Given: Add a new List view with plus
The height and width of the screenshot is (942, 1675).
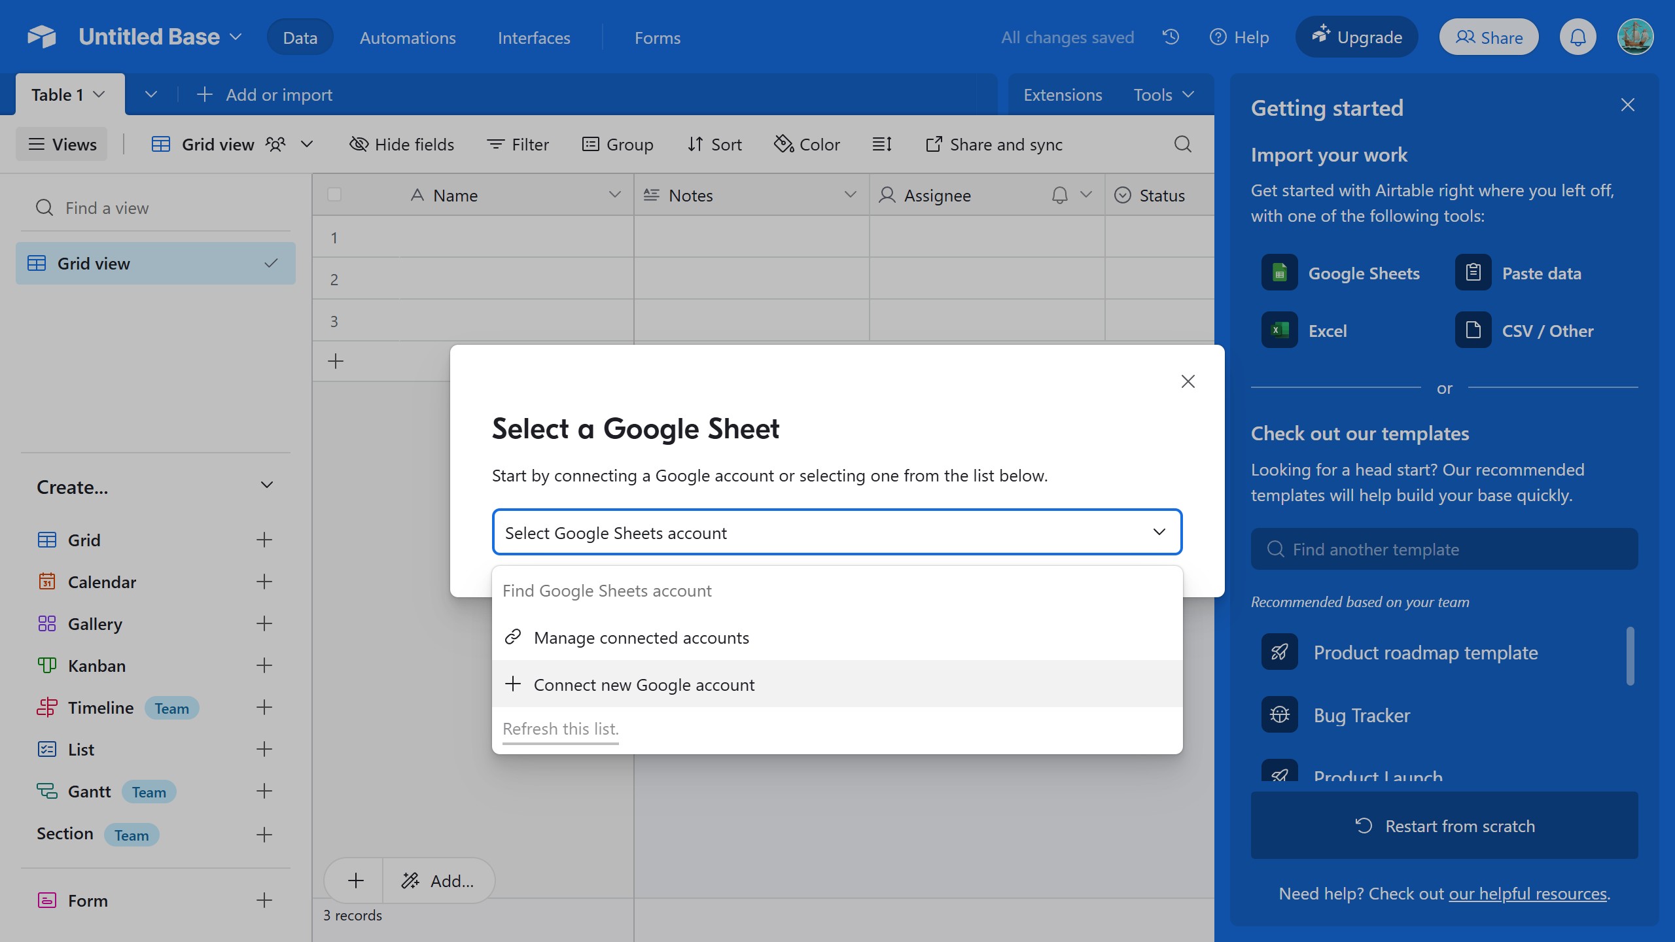Looking at the screenshot, I should click(264, 749).
